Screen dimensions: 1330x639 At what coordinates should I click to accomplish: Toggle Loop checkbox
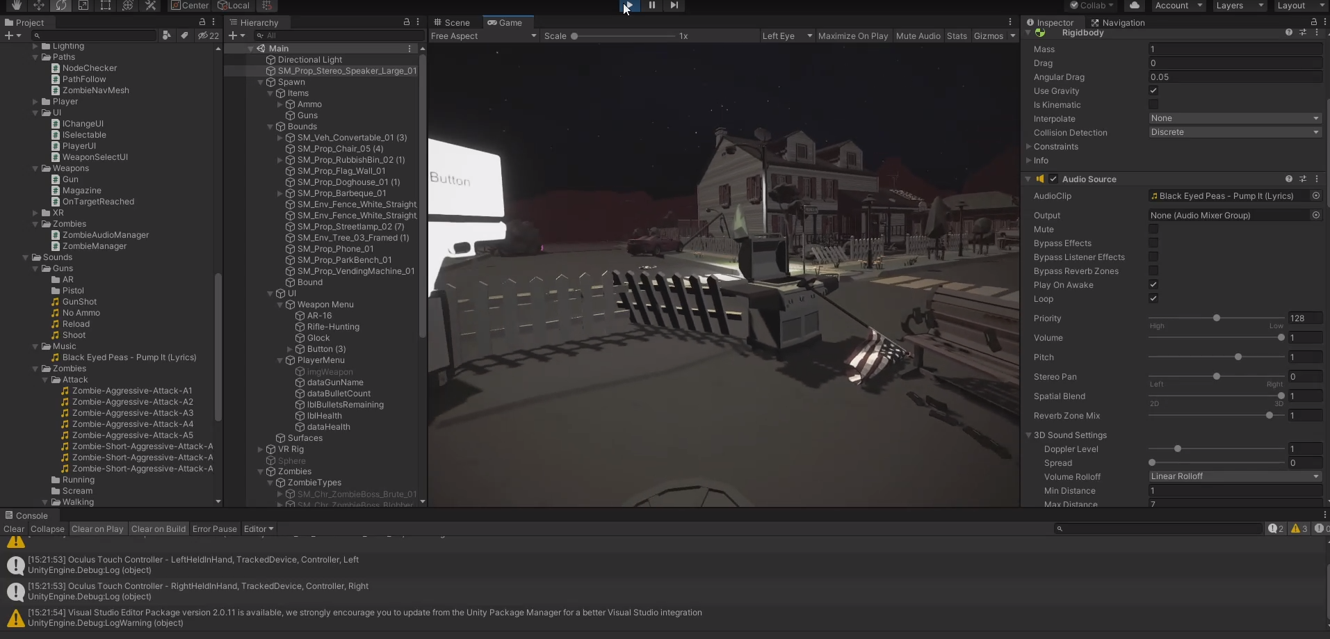(x=1153, y=299)
